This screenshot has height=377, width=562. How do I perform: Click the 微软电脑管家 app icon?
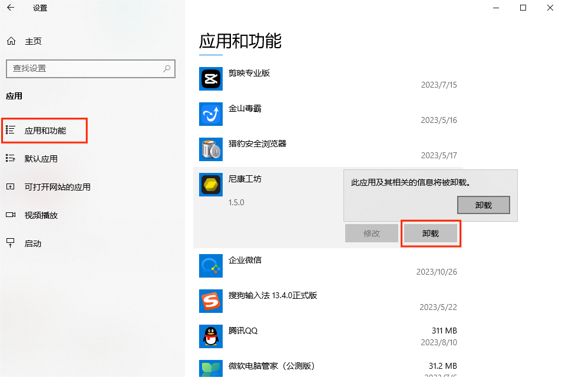pos(210,368)
